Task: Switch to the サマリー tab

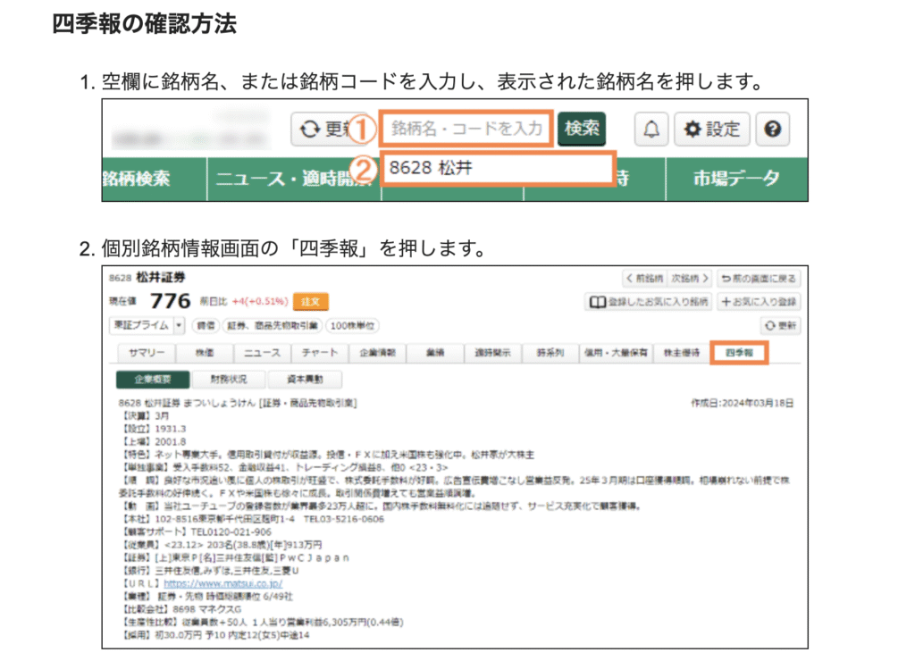Action: (147, 353)
